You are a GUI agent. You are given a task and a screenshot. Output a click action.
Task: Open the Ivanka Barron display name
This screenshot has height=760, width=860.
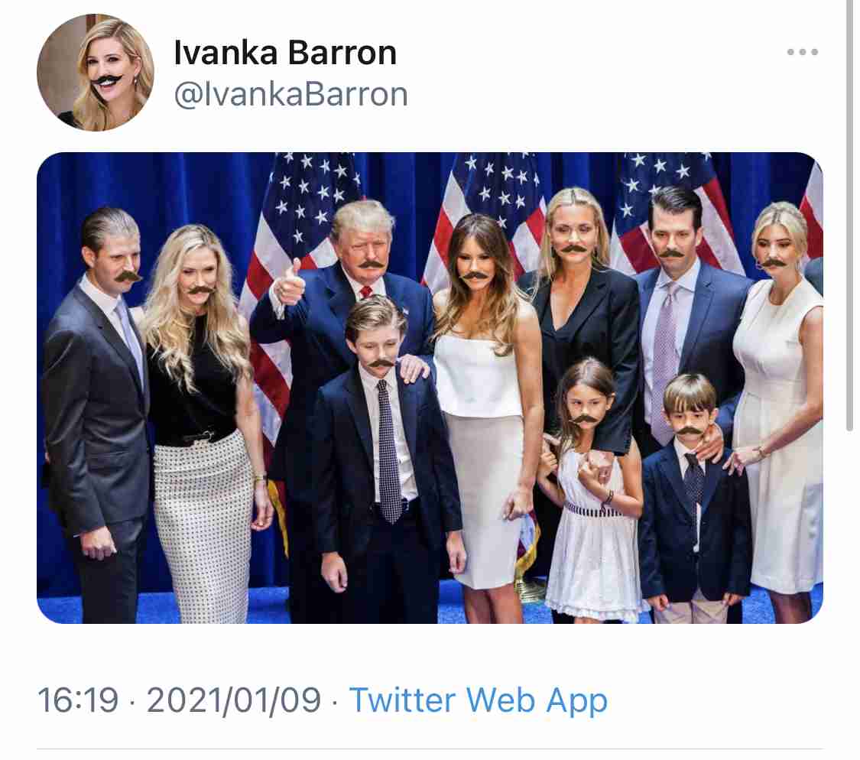[x=285, y=54]
